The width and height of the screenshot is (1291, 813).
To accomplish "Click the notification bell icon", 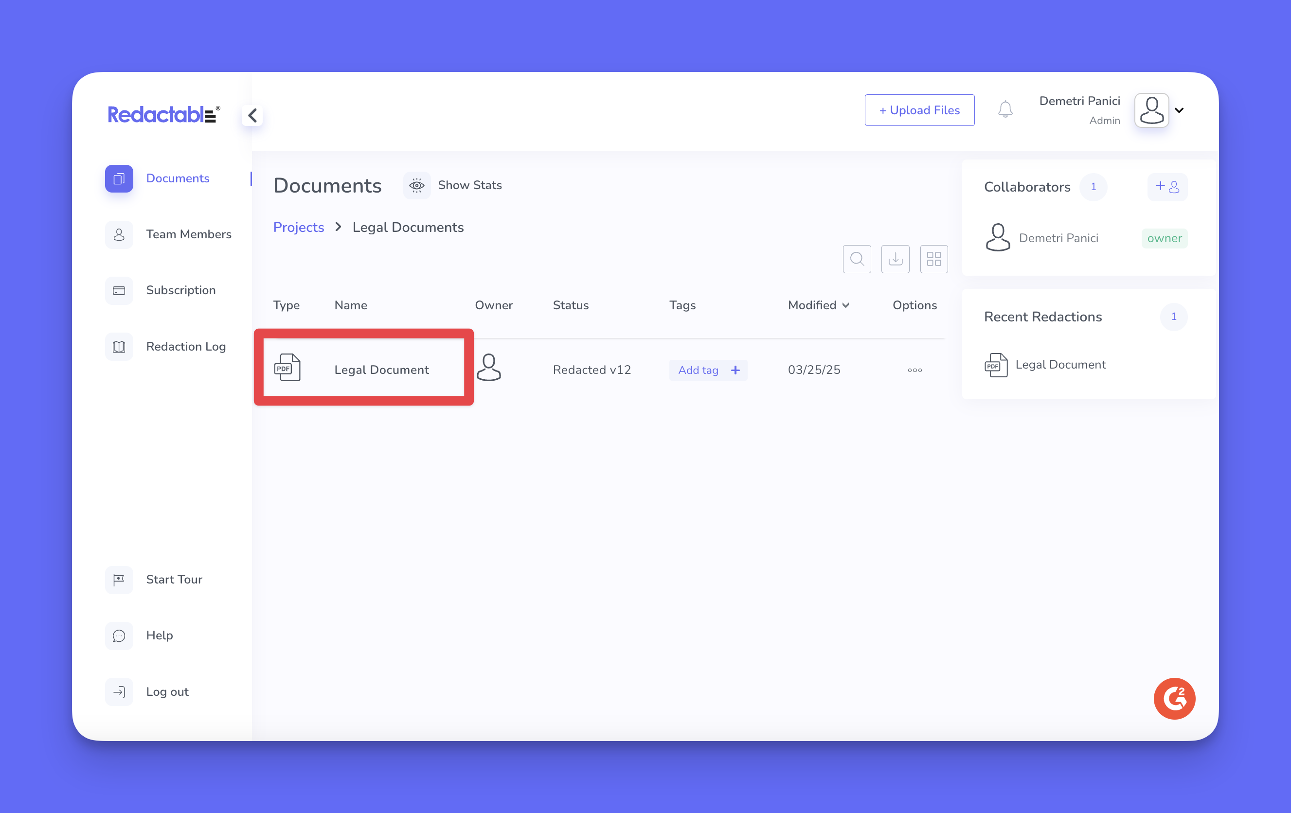I will (x=1004, y=109).
